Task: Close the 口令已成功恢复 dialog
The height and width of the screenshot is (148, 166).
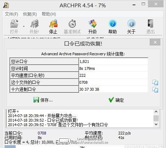Action: point(155,42)
